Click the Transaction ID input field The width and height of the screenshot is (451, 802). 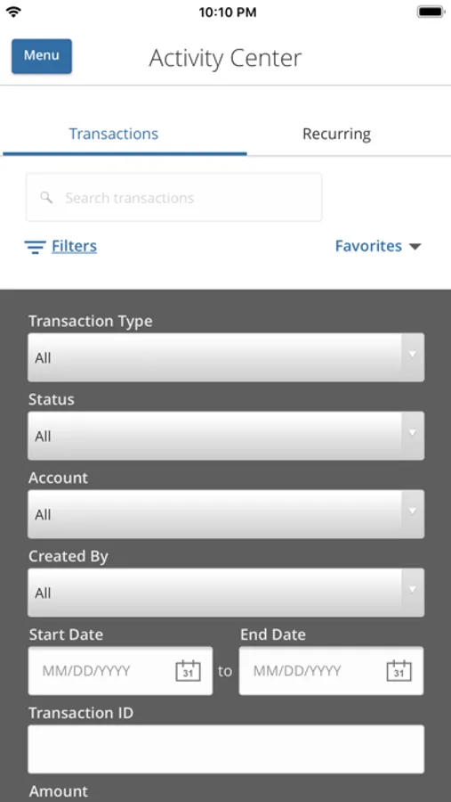pyautogui.click(x=226, y=749)
